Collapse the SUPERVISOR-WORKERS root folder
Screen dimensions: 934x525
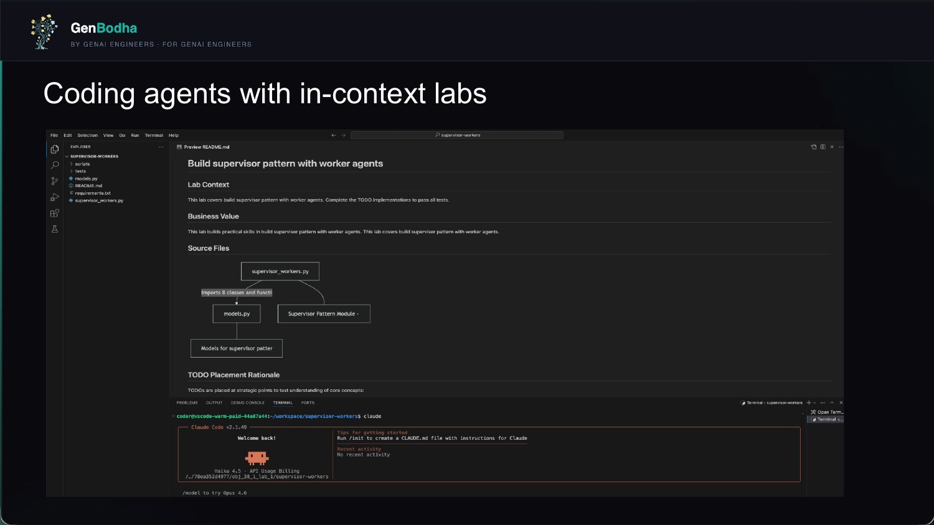[x=93, y=156]
